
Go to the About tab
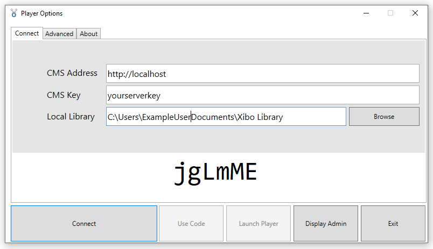(89, 34)
